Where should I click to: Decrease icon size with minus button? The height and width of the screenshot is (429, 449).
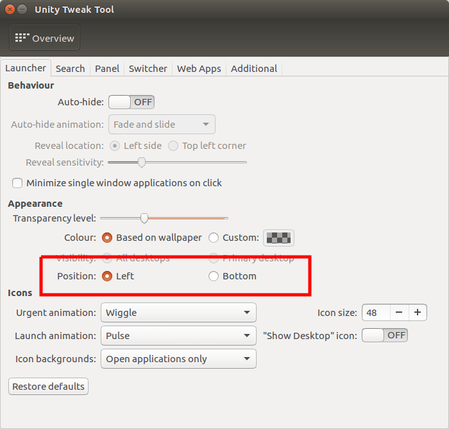399,313
